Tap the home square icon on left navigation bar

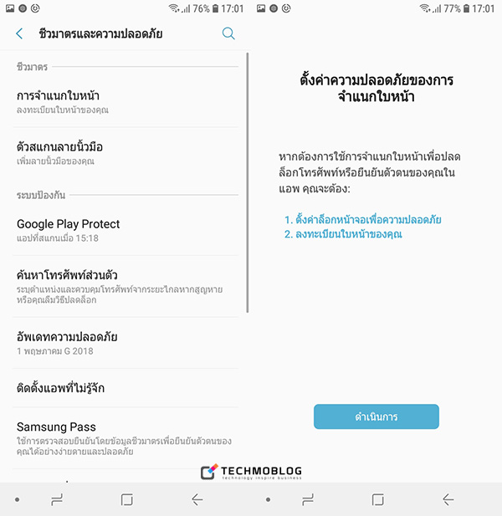coord(126,499)
